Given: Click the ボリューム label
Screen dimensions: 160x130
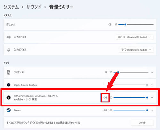Looking at the screenshot, I should pos(11,25).
